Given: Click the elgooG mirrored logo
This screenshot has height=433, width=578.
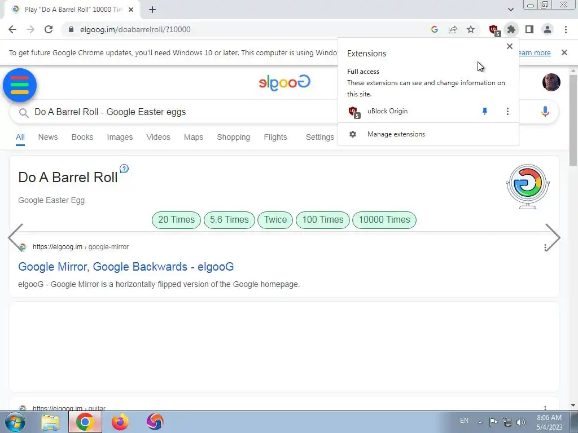Looking at the screenshot, I should [x=284, y=82].
